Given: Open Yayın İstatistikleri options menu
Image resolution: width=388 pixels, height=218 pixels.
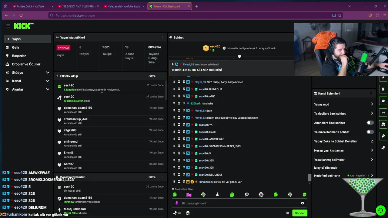Looking at the screenshot, I should pos(162,38).
